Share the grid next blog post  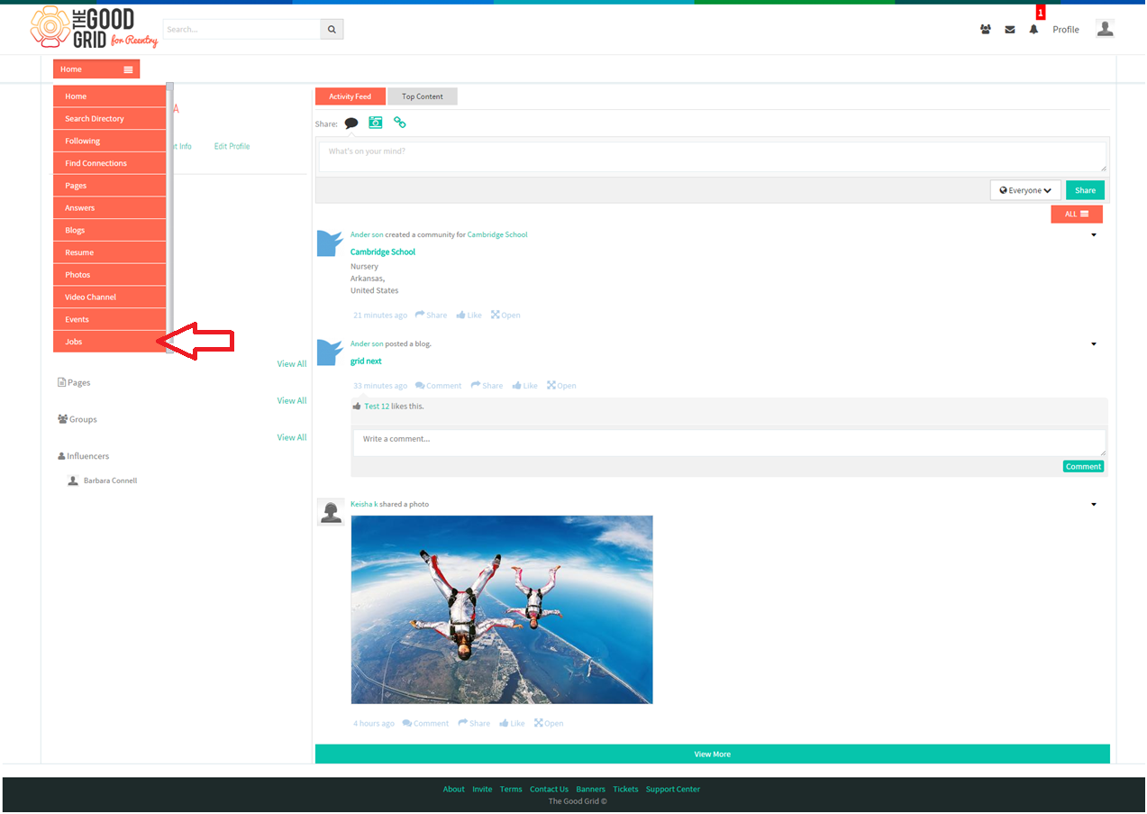(487, 386)
